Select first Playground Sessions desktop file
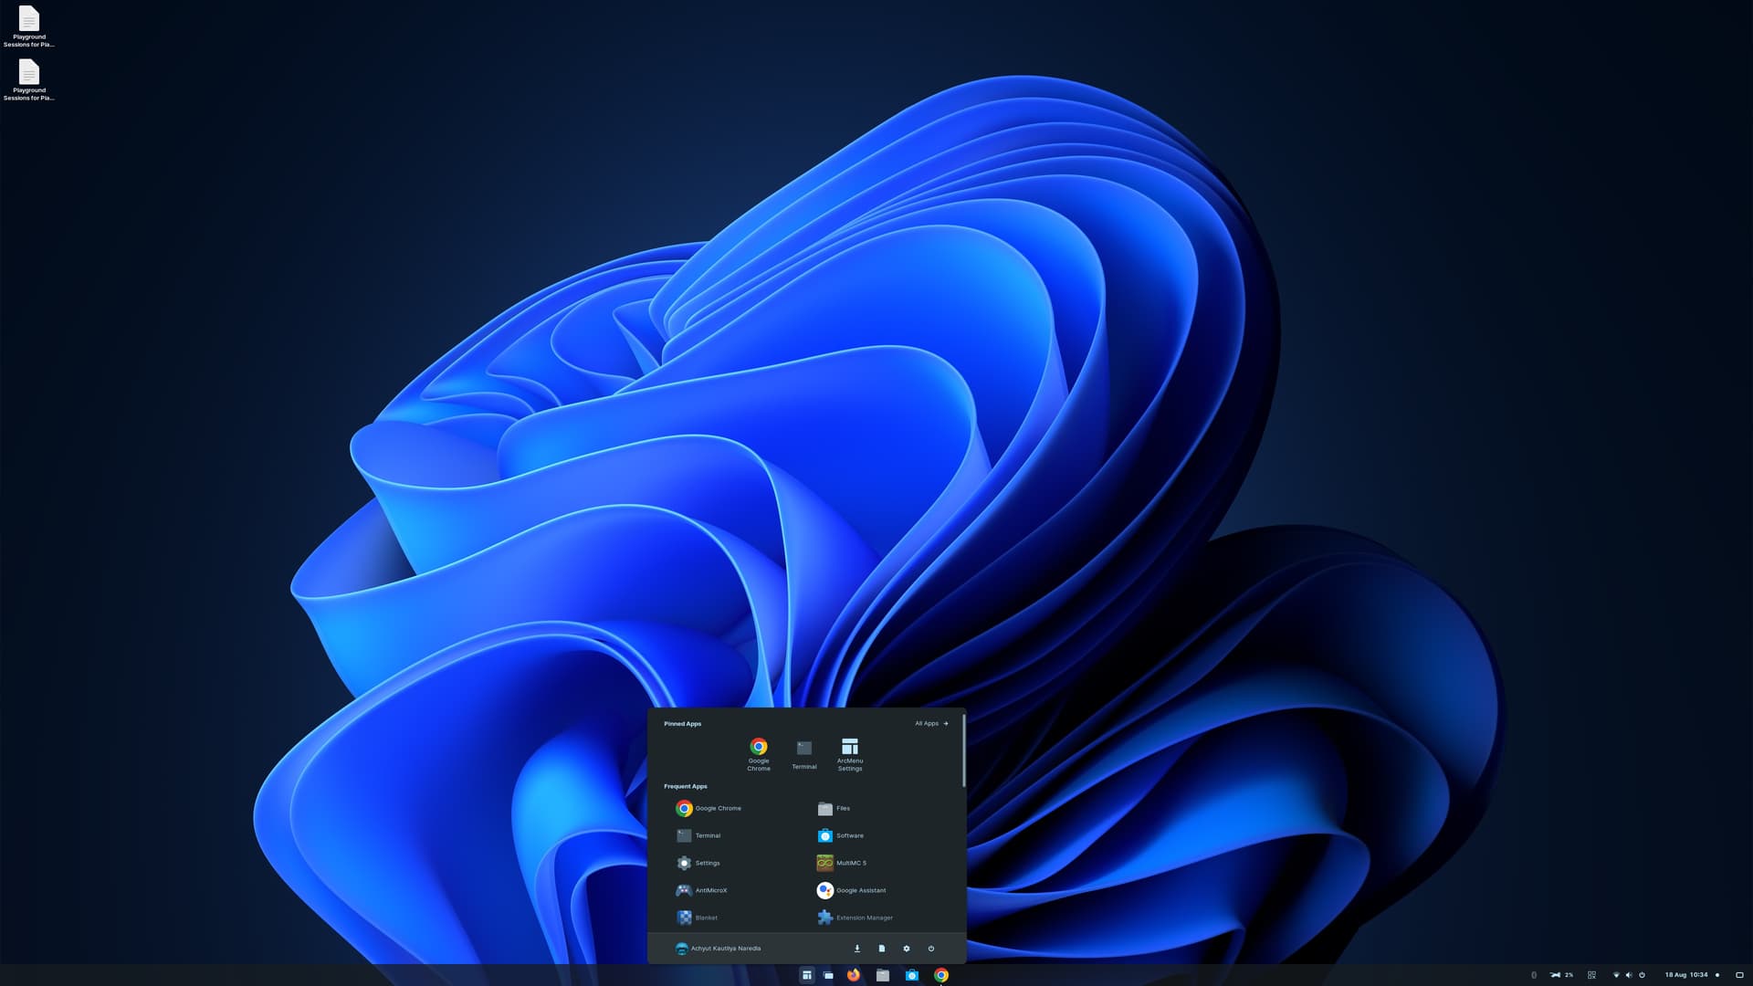Viewport: 1753px width, 986px height. (29, 26)
